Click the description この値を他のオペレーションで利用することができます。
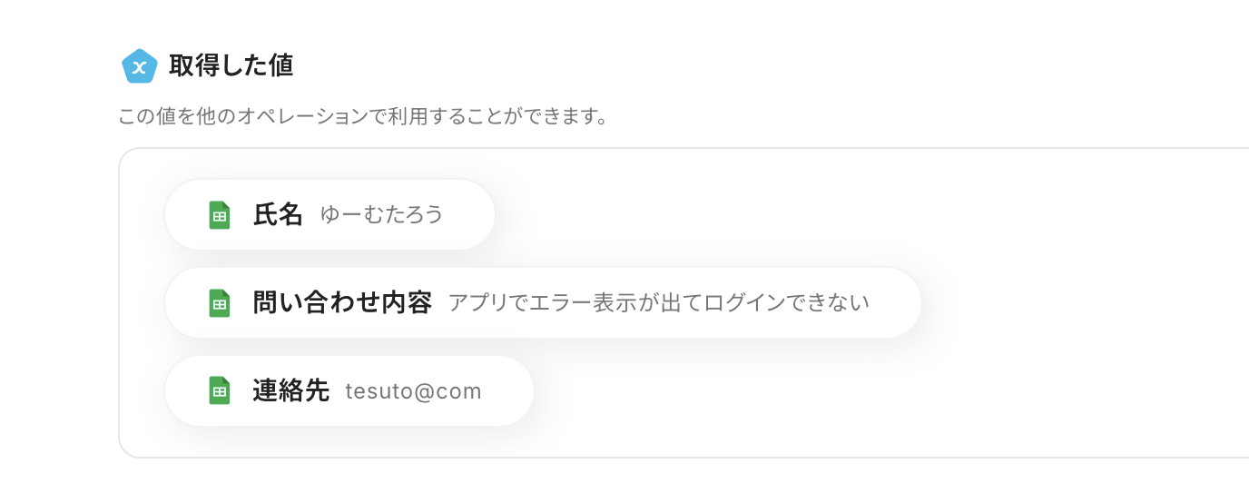This screenshot has height=503, width=1249. click(363, 118)
